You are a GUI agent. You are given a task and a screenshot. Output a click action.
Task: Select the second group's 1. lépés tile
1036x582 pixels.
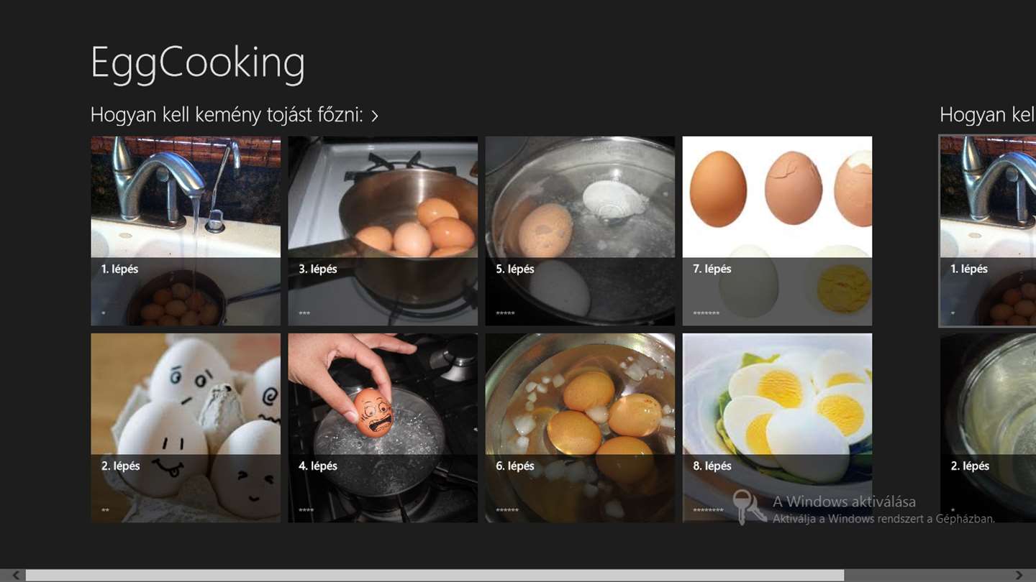(x=988, y=231)
